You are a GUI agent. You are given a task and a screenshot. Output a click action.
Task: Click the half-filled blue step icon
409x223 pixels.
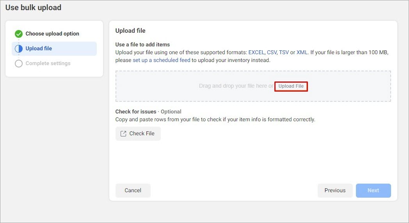pyautogui.click(x=18, y=49)
